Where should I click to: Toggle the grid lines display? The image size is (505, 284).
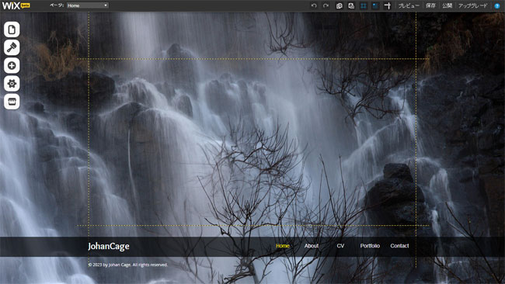(x=364, y=5)
